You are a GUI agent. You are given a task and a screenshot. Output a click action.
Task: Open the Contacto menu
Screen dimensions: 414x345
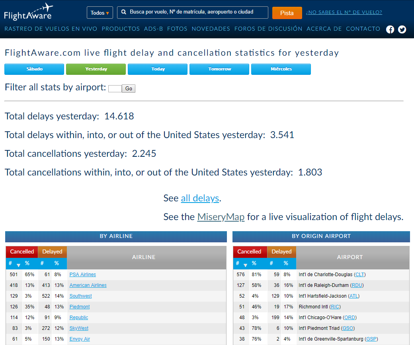click(363, 29)
